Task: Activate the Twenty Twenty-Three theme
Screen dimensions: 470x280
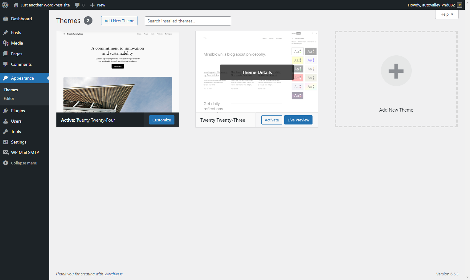Action: 272,120
